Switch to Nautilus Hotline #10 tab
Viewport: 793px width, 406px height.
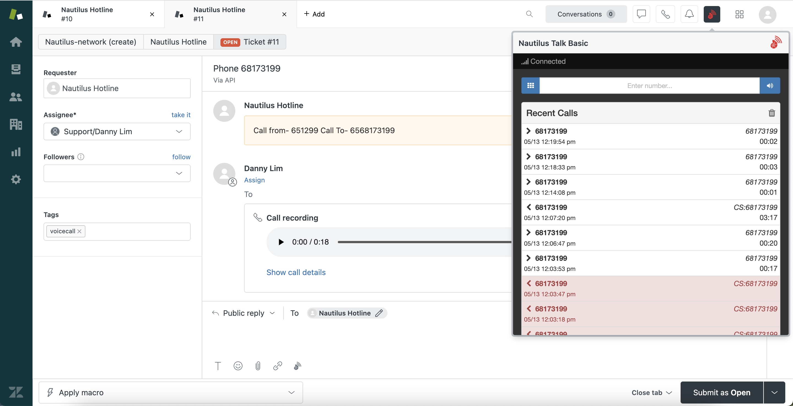pos(99,14)
